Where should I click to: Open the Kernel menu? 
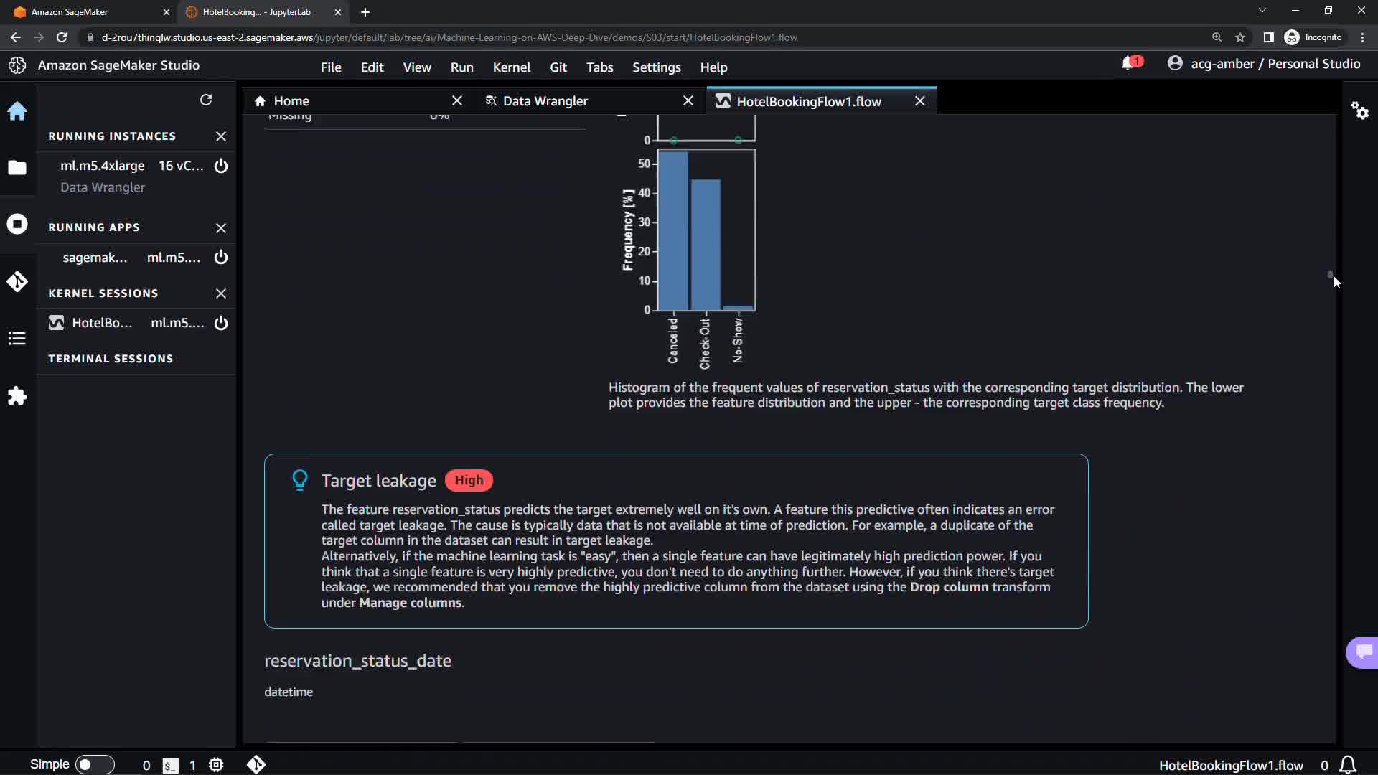pos(511,67)
